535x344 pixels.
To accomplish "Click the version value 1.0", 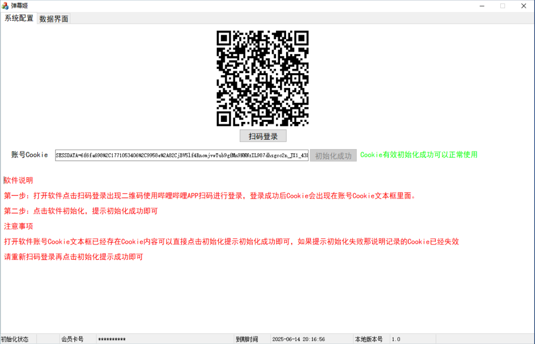I will pyautogui.click(x=396, y=339).
